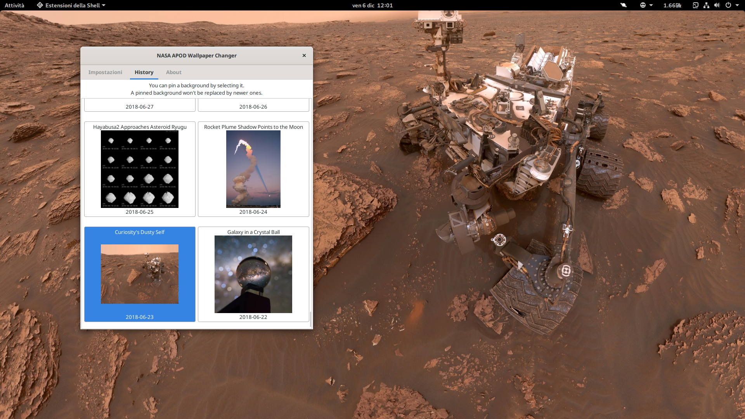Expand the system menu arrow beside power icon
The width and height of the screenshot is (745, 419).
pos(737,5)
